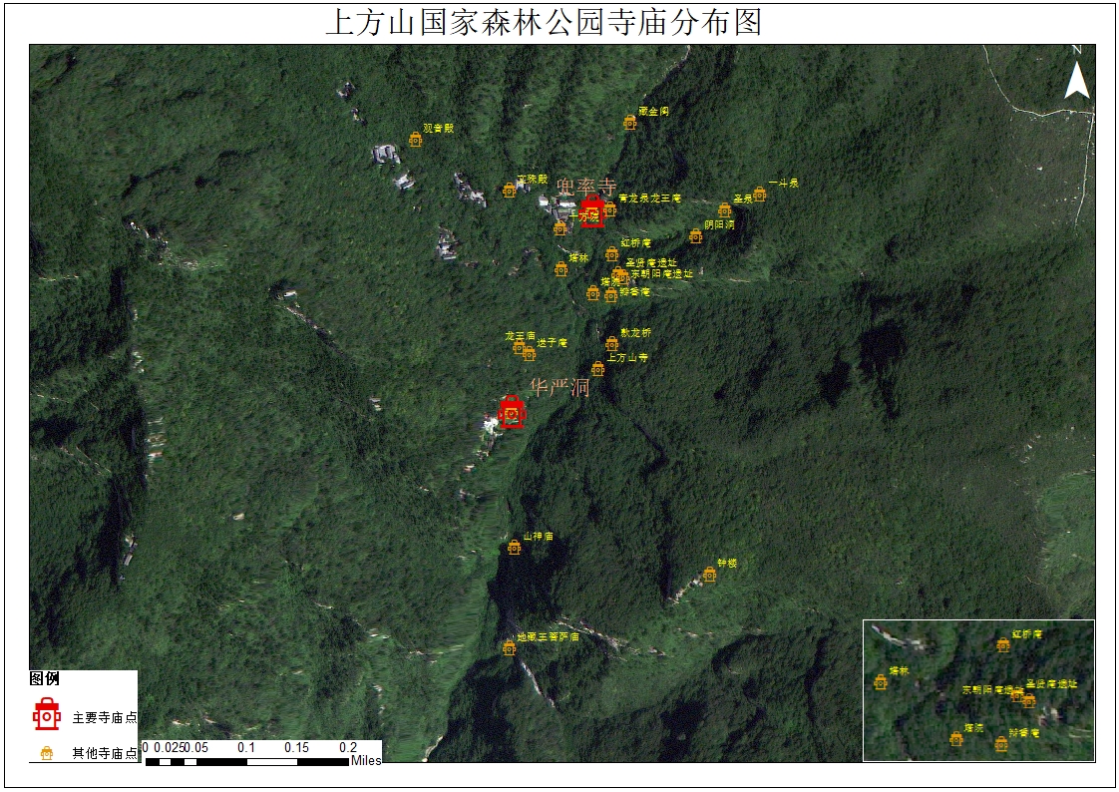Click the scale bar in Miles
The image size is (1119, 792).
pyautogui.click(x=246, y=761)
